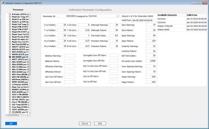Click the Valid From column header
This screenshot has height=129, width=209.
192,15
